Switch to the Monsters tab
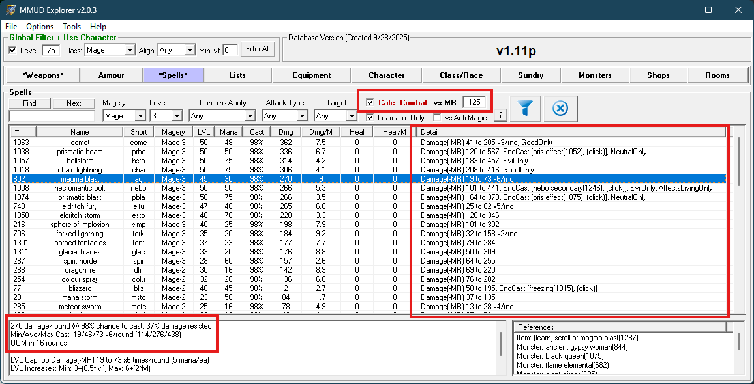The height and width of the screenshot is (384, 754). 595,75
